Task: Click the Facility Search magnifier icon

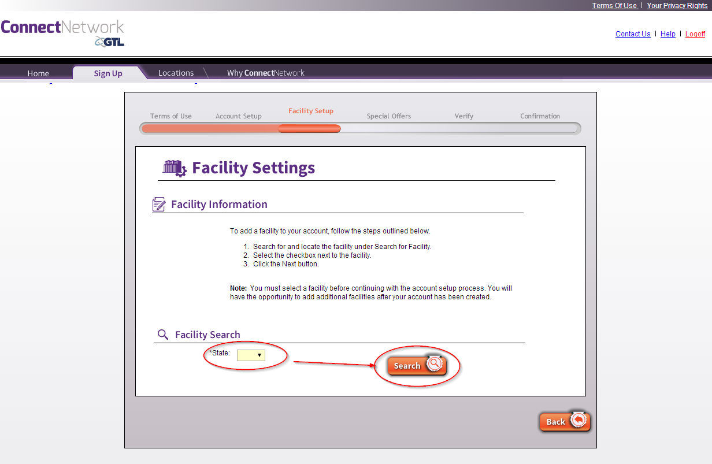Action: click(163, 335)
